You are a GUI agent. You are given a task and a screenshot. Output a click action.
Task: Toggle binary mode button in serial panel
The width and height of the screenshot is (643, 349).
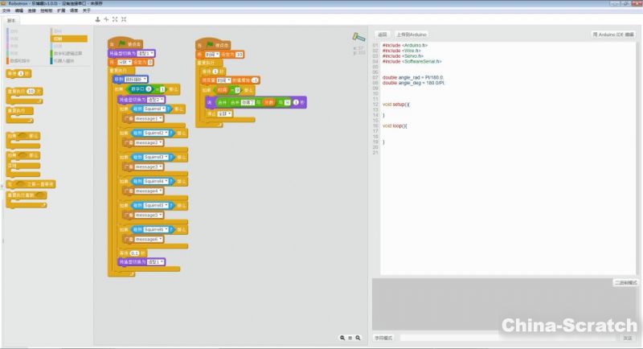click(x=625, y=283)
